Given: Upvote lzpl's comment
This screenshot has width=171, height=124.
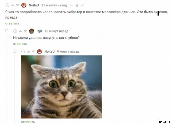Looking at the screenshot, I should (x=20, y=31).
